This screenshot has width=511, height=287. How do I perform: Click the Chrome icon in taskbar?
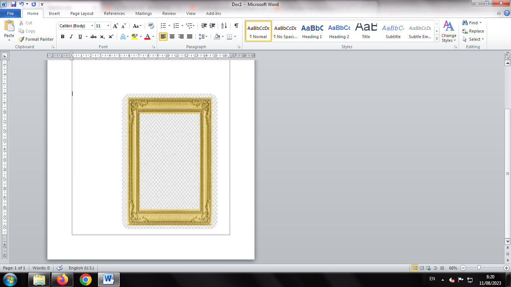pos(86,280)
